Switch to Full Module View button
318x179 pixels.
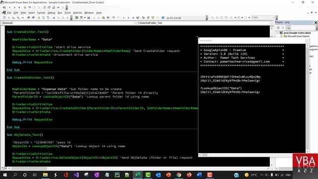[5, 168]
